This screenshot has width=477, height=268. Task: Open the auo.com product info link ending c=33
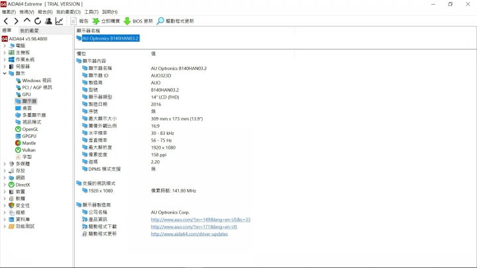coord(201,220)
